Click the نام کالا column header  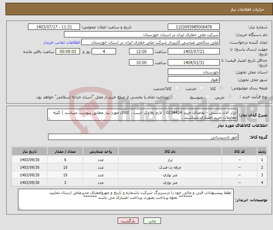[170, 151]
